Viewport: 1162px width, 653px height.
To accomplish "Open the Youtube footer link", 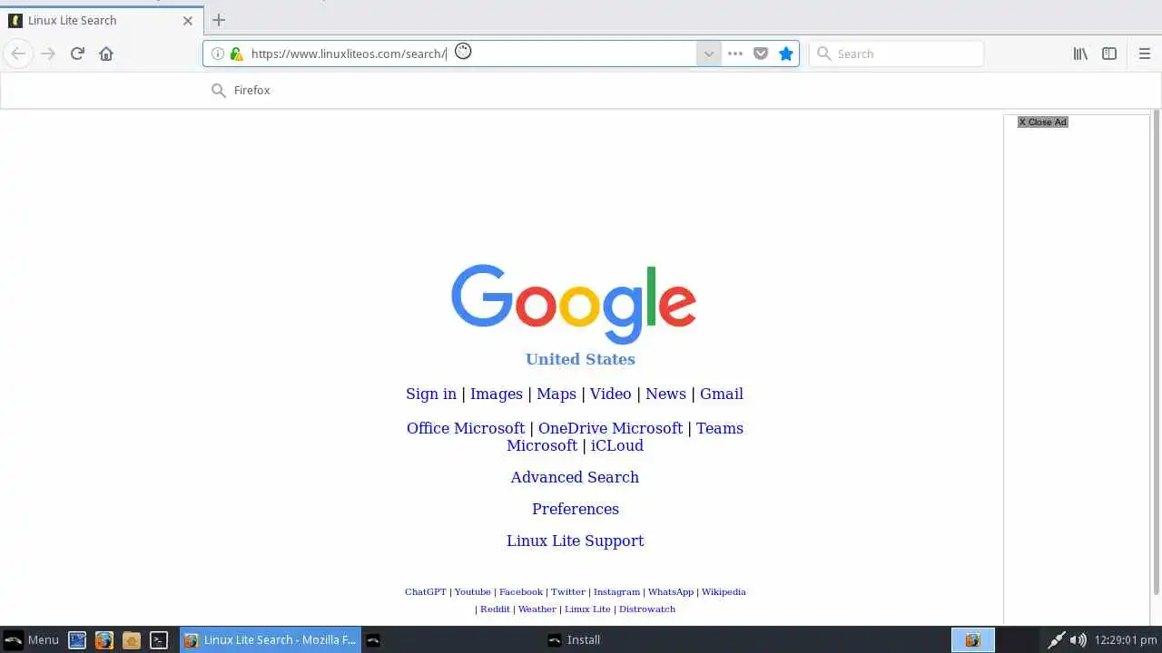I will pos(473,591).
